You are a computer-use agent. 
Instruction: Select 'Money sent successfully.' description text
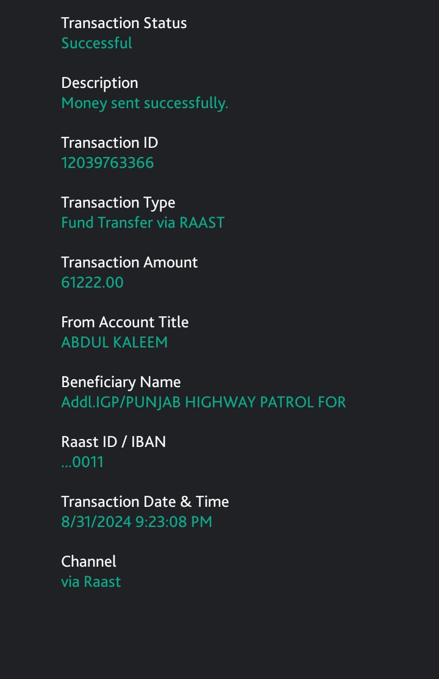(x=145, y=103)
